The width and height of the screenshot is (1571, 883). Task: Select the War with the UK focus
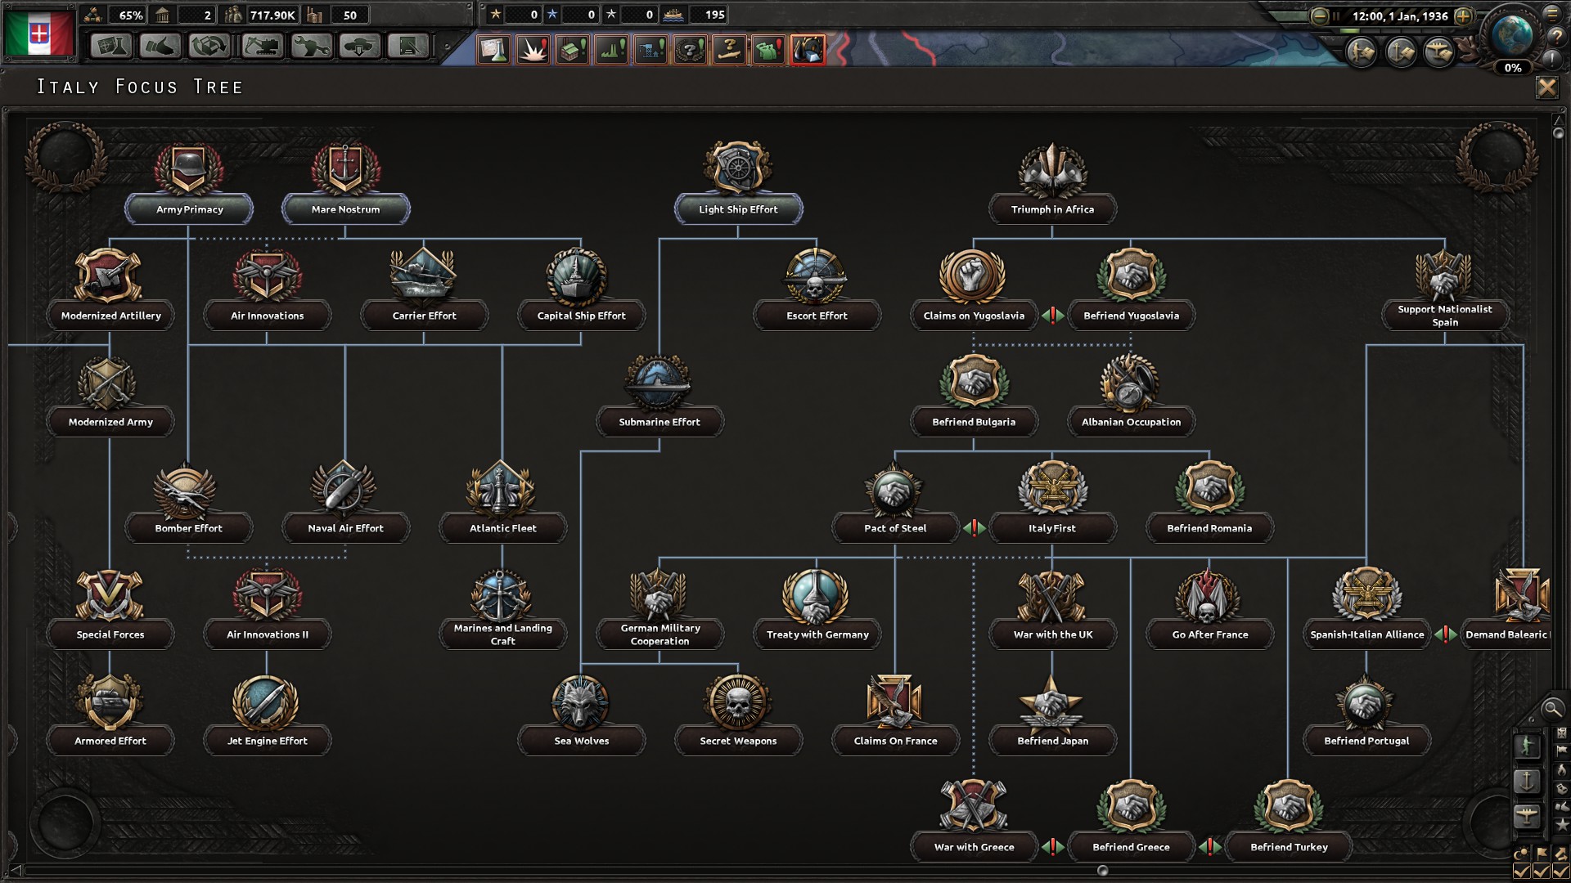click(1052, 609)
